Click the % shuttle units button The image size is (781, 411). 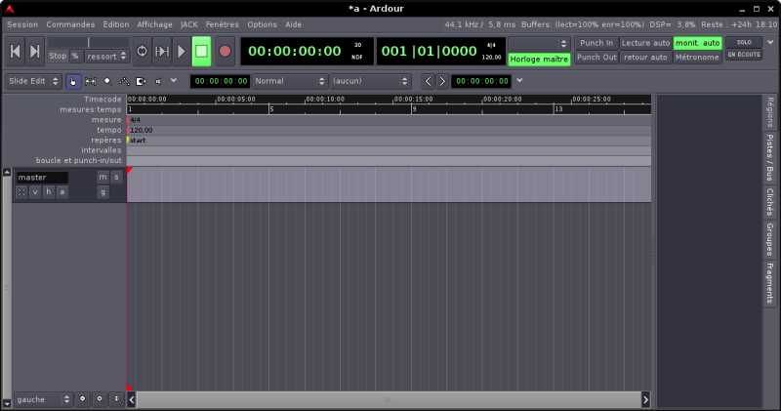pyautogui.click(x=75, y=56)
